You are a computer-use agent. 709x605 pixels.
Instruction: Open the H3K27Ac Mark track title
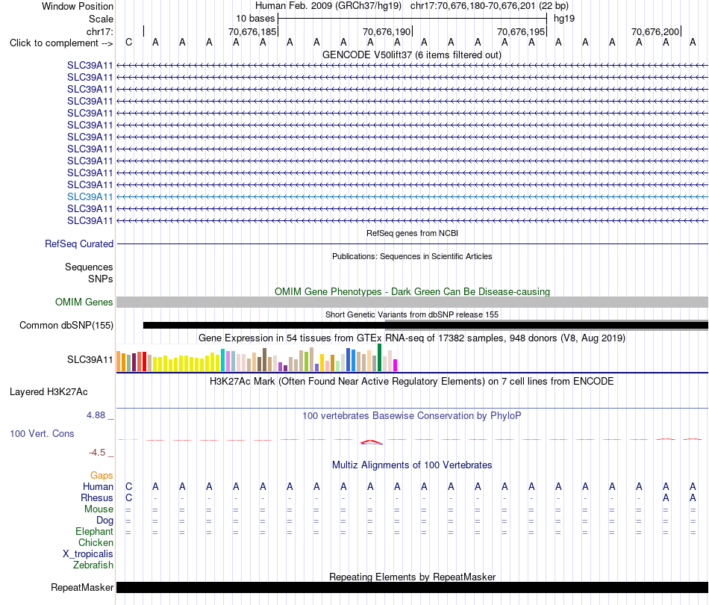click(x=412, y=381)
